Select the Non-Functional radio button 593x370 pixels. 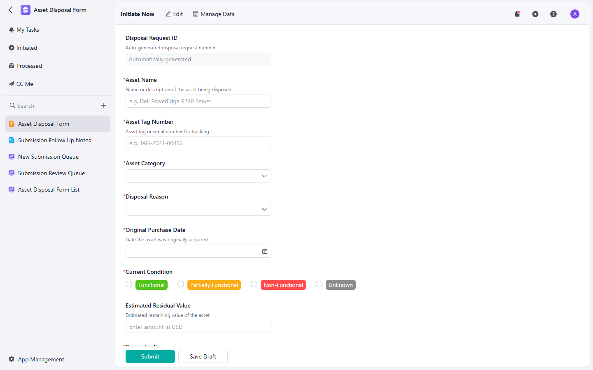[254, 284]
